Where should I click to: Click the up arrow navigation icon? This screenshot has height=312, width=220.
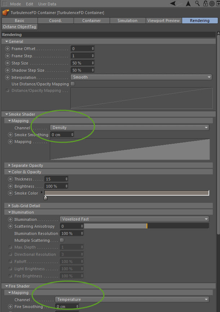pos(188,4)
